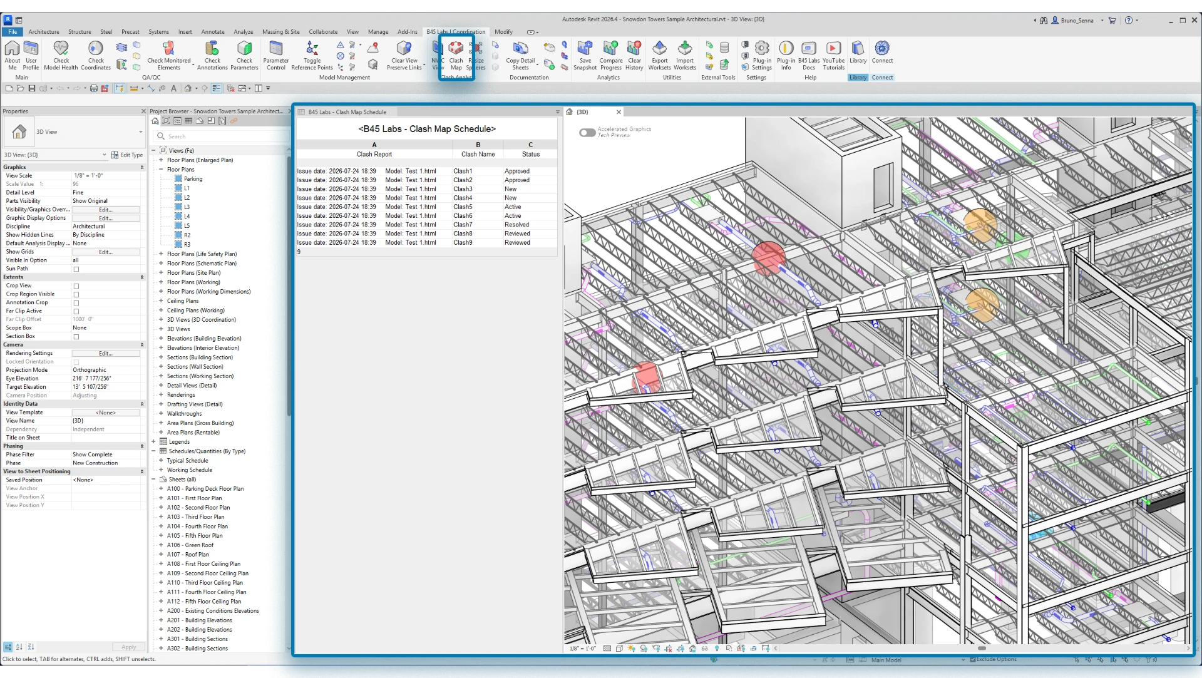Image resolution: width=1202 pixels, height=678 pixels.
Task: Open the About Me tool
Action: [12, 55]
